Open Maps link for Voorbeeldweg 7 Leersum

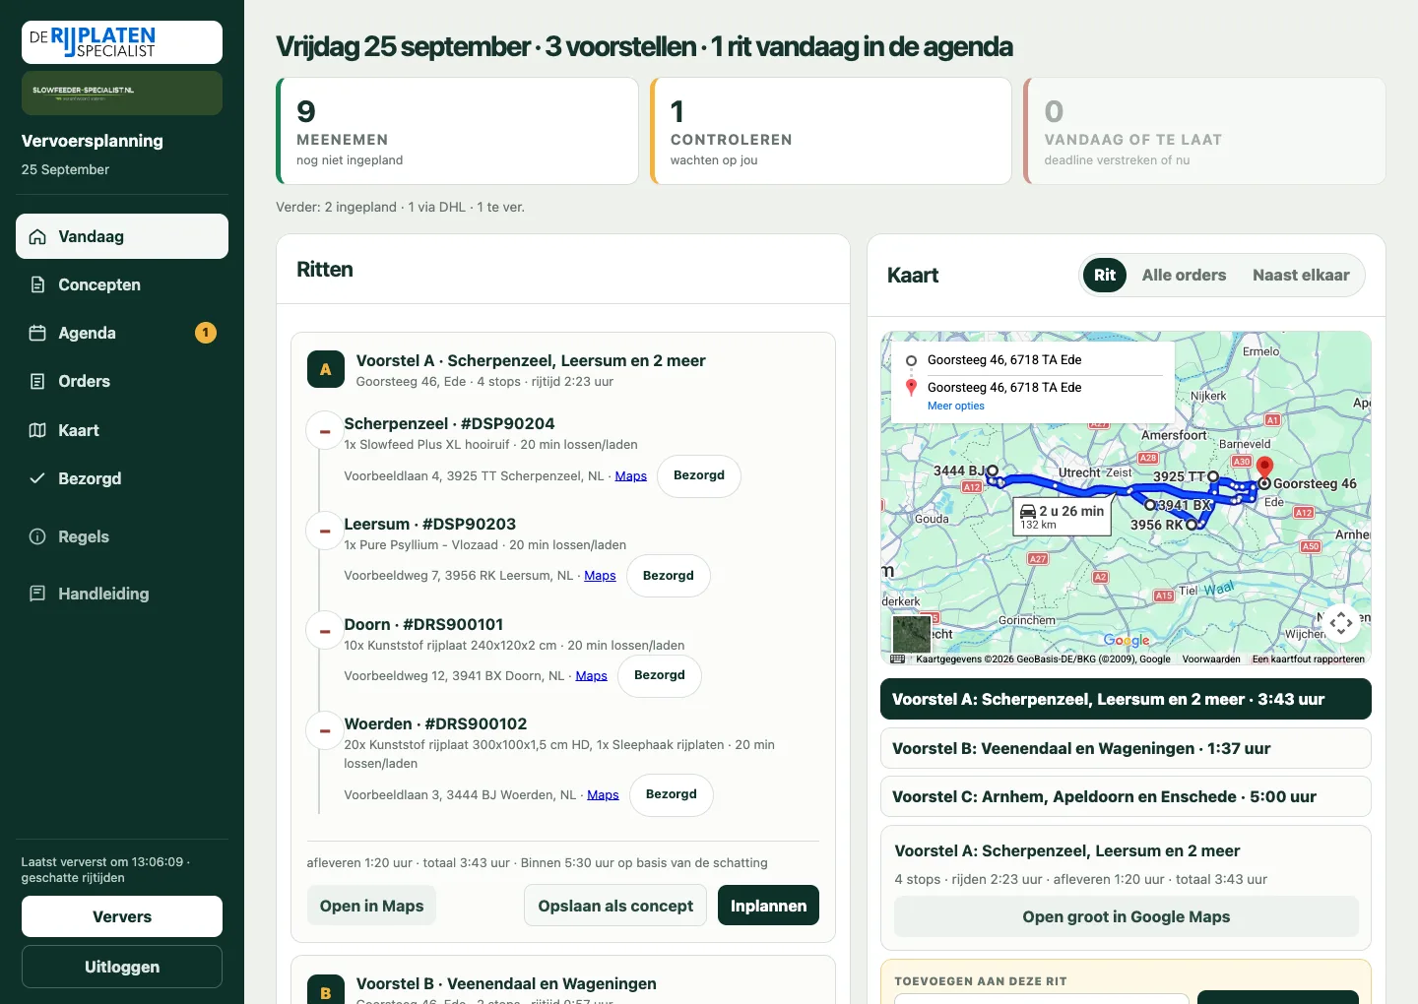pos(600,576)
